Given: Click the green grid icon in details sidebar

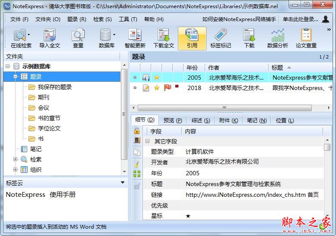Looking at the screenshot, I should pos(137,174).
